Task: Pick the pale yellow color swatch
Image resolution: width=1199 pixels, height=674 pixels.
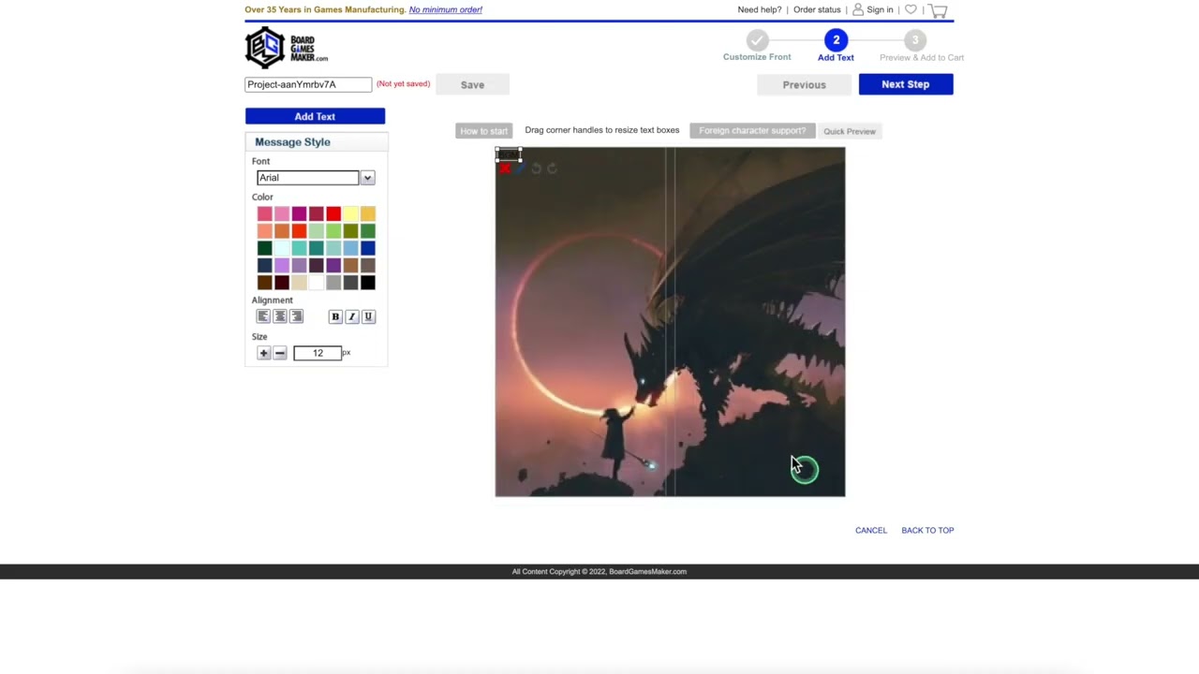Action: point(350,214)
